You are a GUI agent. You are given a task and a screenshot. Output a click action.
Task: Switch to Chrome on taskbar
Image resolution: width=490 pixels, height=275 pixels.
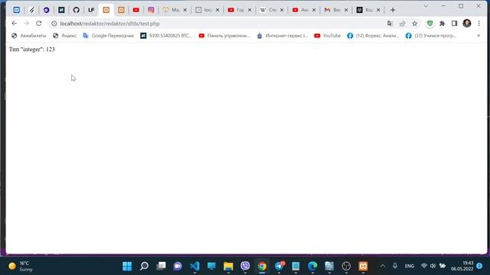pos(262,266)
